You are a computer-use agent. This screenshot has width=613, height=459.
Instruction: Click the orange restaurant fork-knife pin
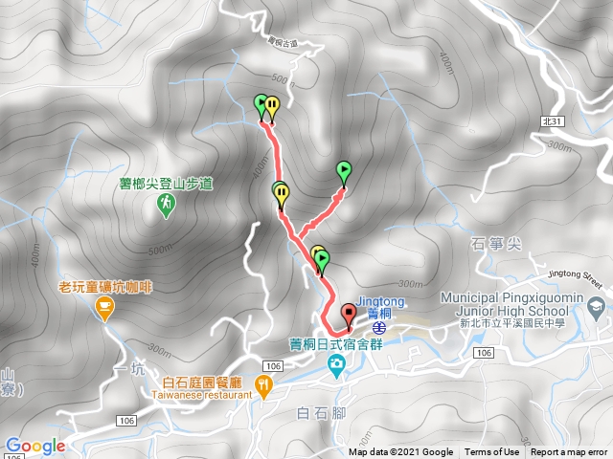(x=264, y=386)
